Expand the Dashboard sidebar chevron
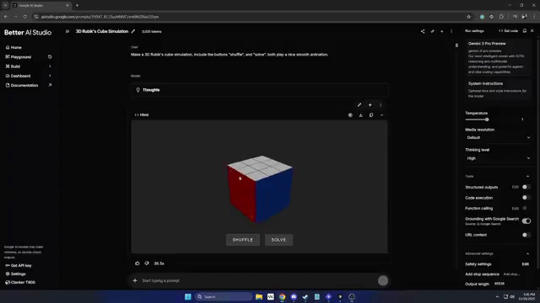Image resolution: width=540 pixels, height=303 pixels. [50, 76]
